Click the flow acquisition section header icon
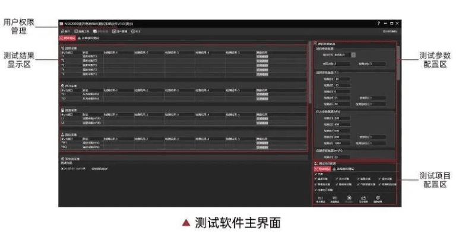The width and height of the screenshot is (462, 237). click(62, 110)
